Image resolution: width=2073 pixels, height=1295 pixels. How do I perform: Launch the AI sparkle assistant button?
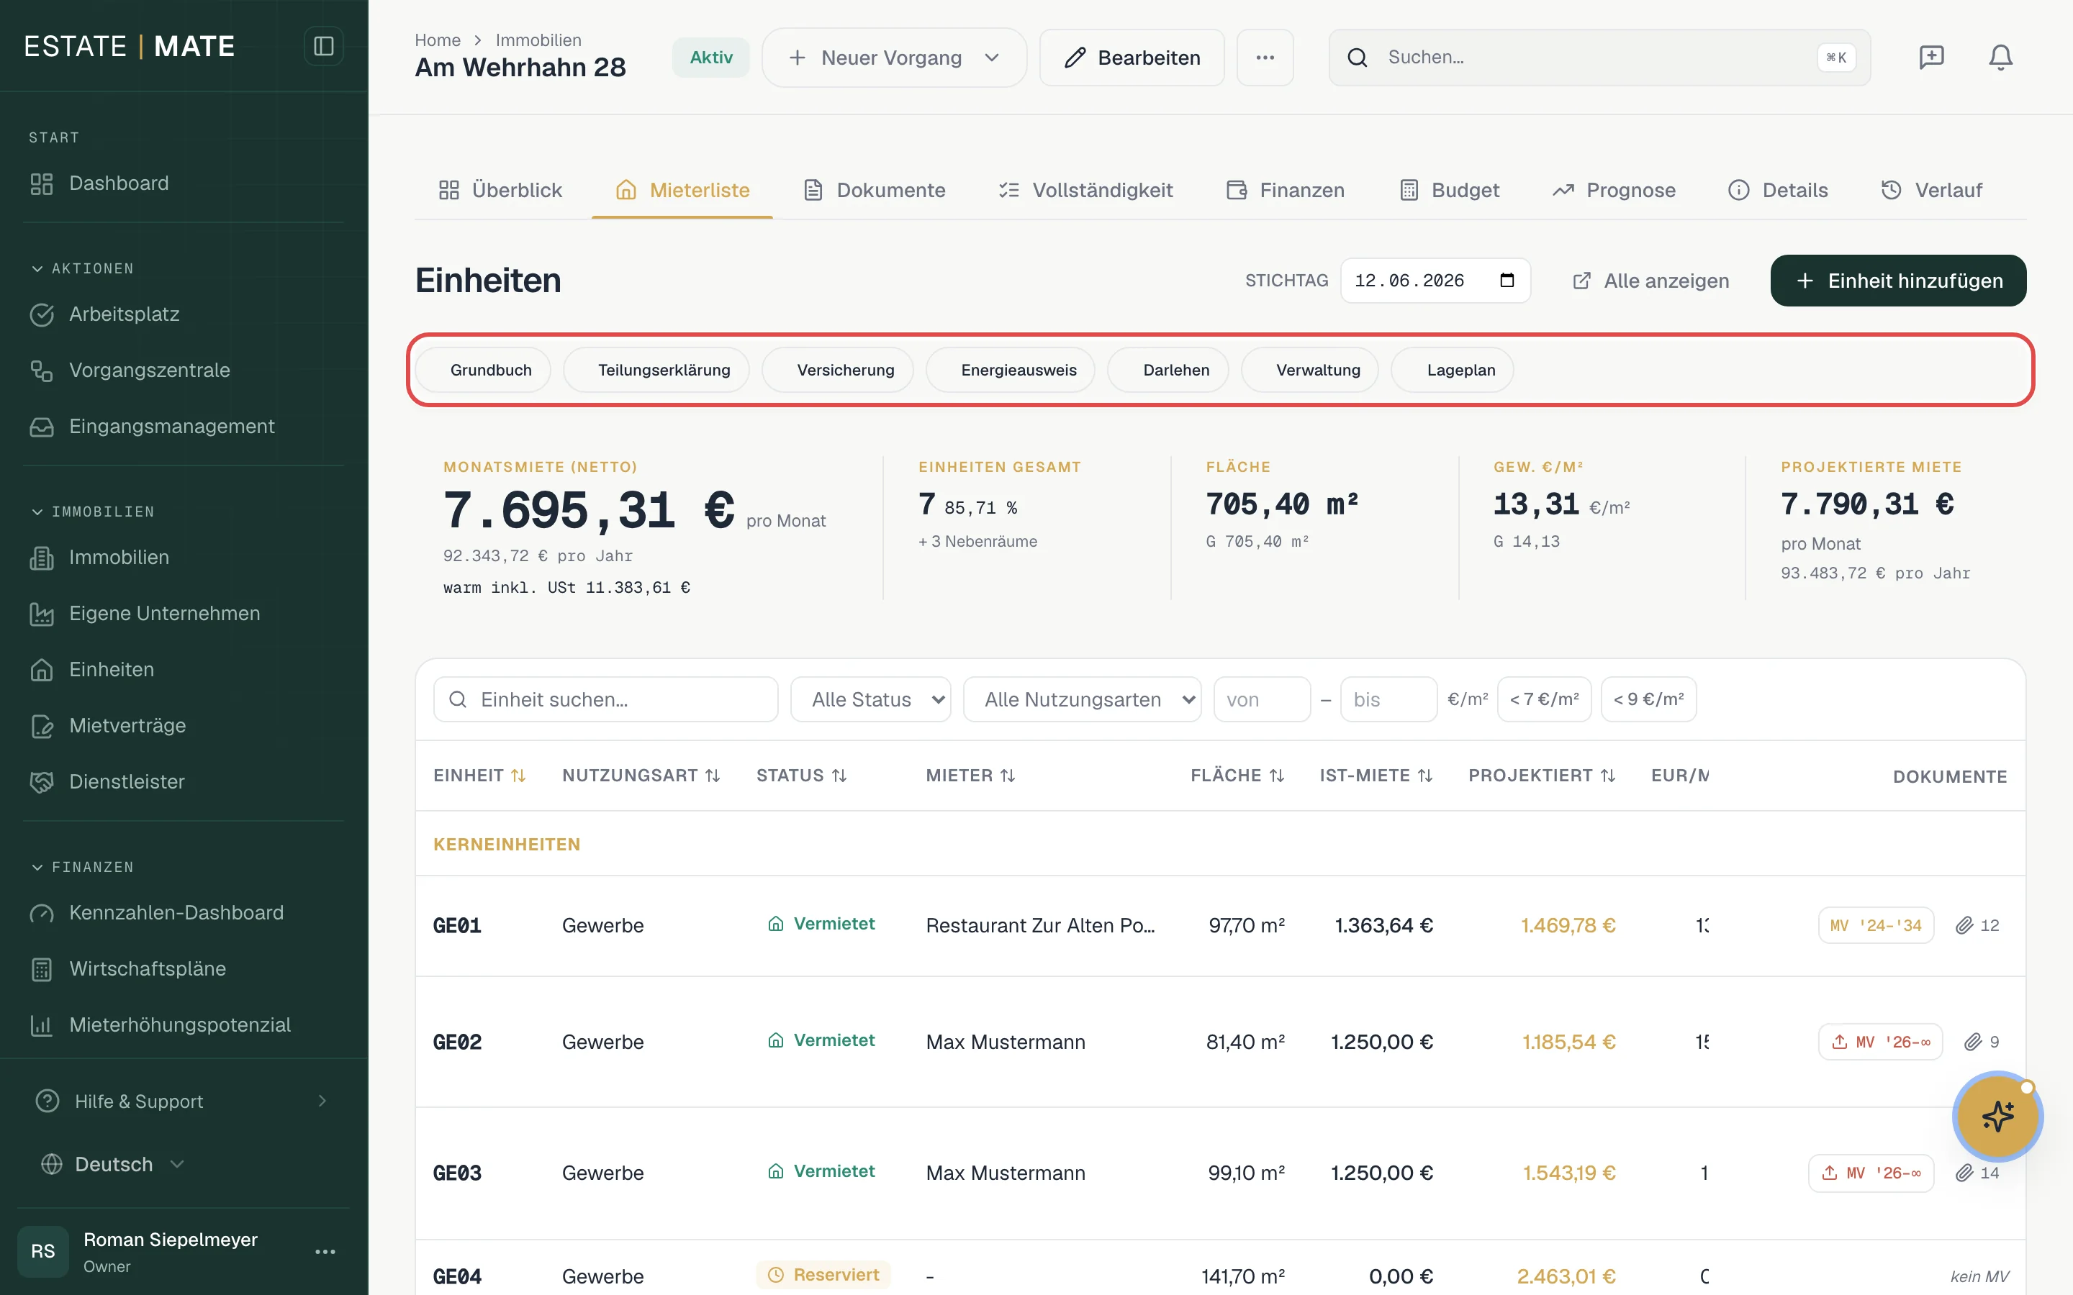pyautogui.click(x=1997, y=1116)
